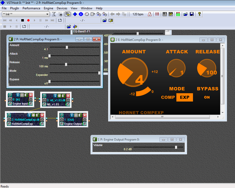
Task: Click the RELEASE knob in plugin editor
Action: (x=207, y=68)
